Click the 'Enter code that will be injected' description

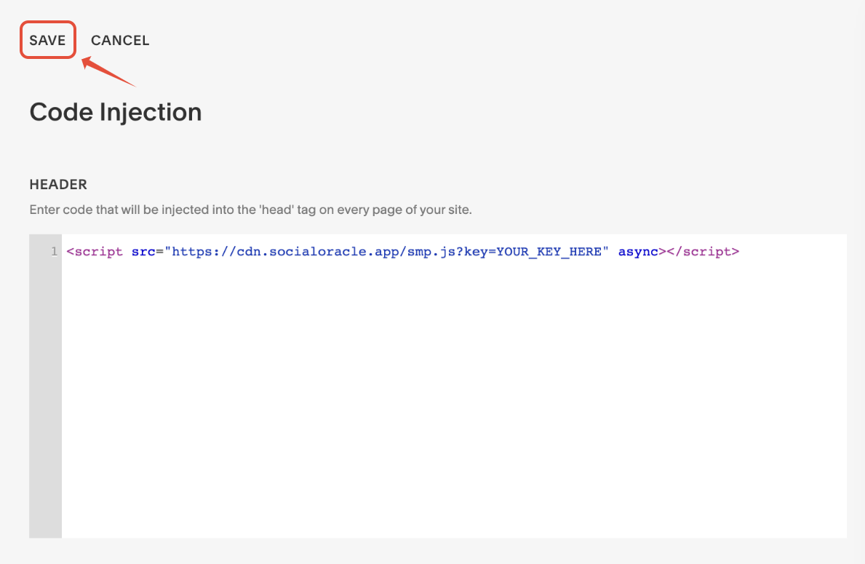pos(250,210)
